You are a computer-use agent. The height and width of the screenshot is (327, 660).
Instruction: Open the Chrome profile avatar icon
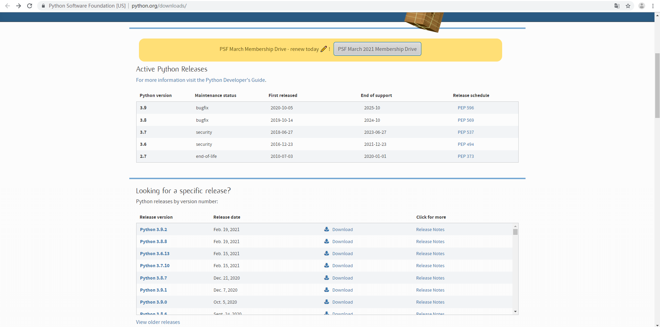(641, 6)
